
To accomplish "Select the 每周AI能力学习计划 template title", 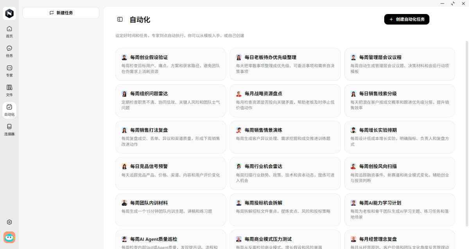I will point(380,203).
